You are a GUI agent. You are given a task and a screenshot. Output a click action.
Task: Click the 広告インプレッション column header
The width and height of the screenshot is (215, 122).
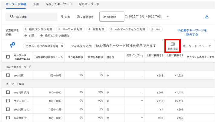click(x=135, y=55)
